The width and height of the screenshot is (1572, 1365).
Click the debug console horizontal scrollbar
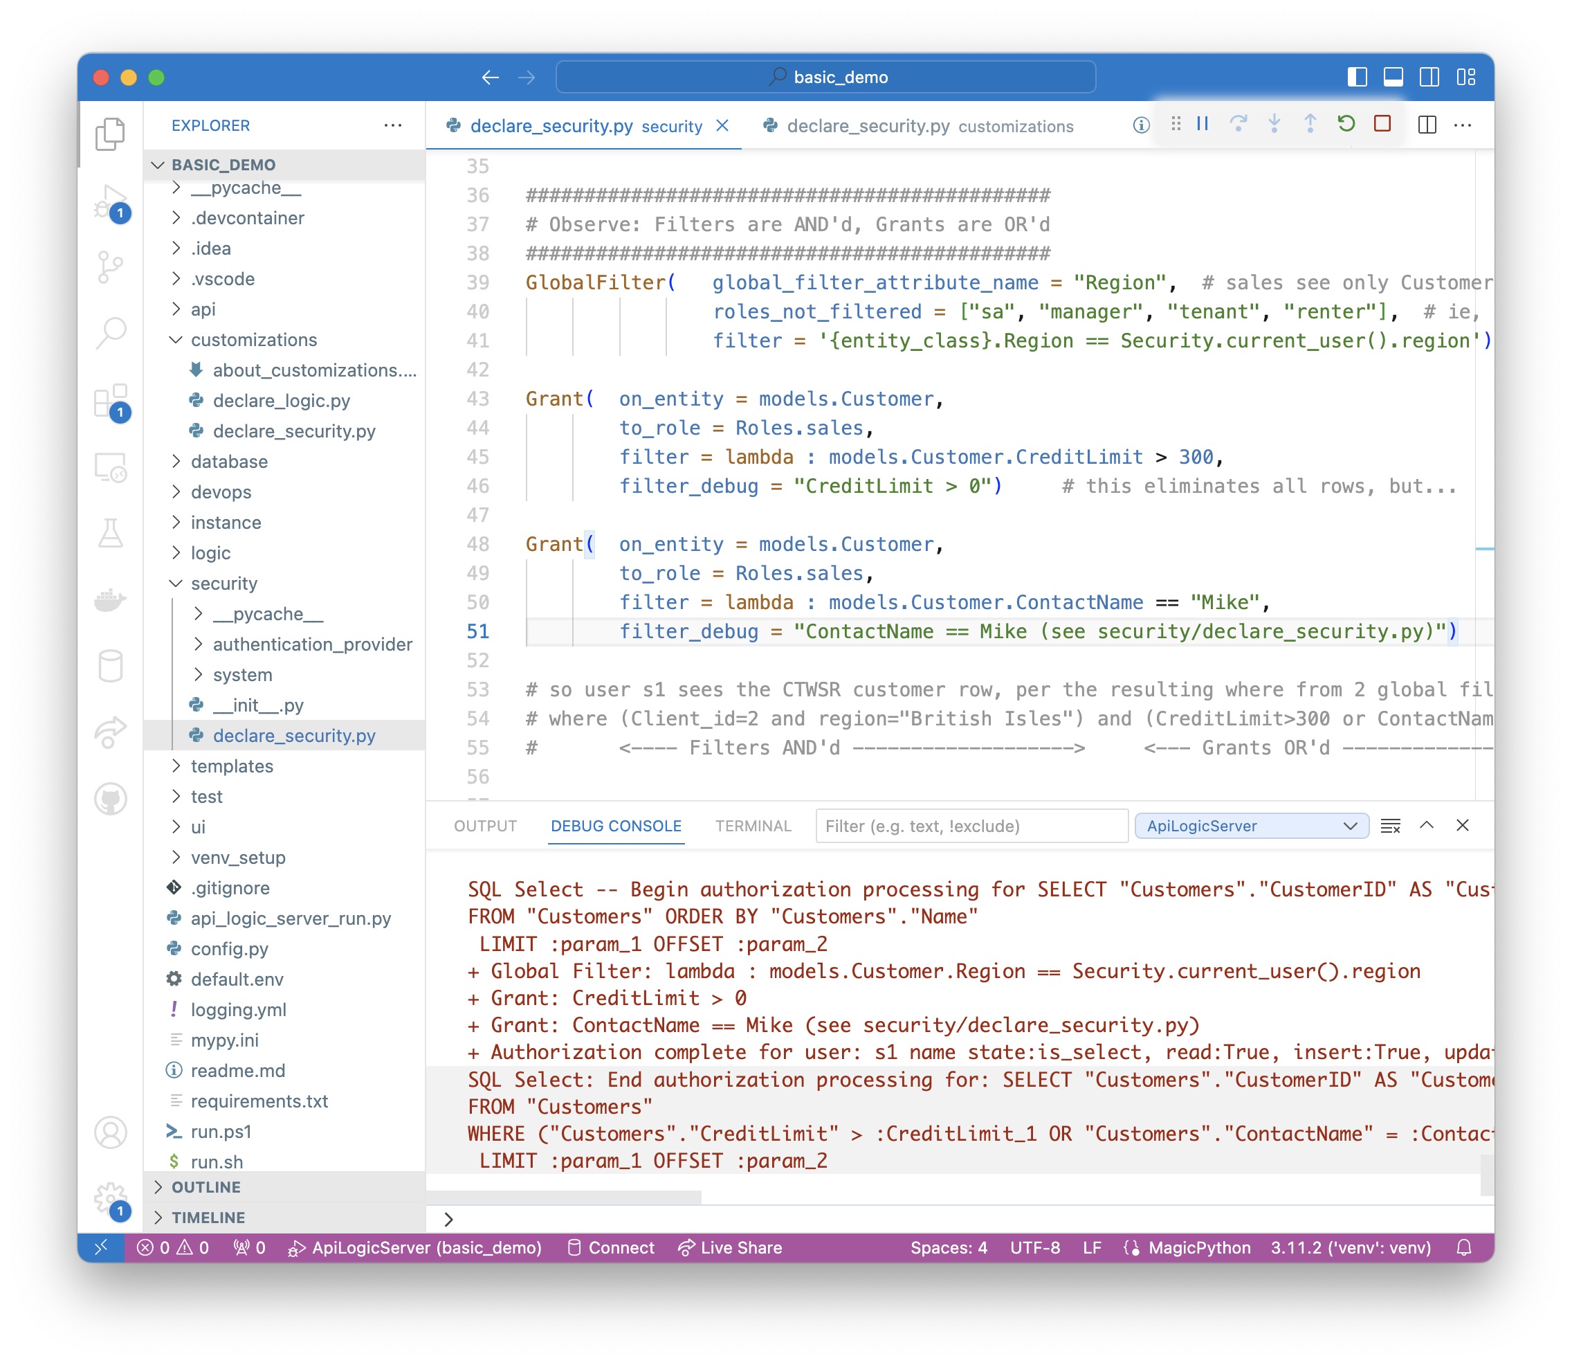[563, 1197]
